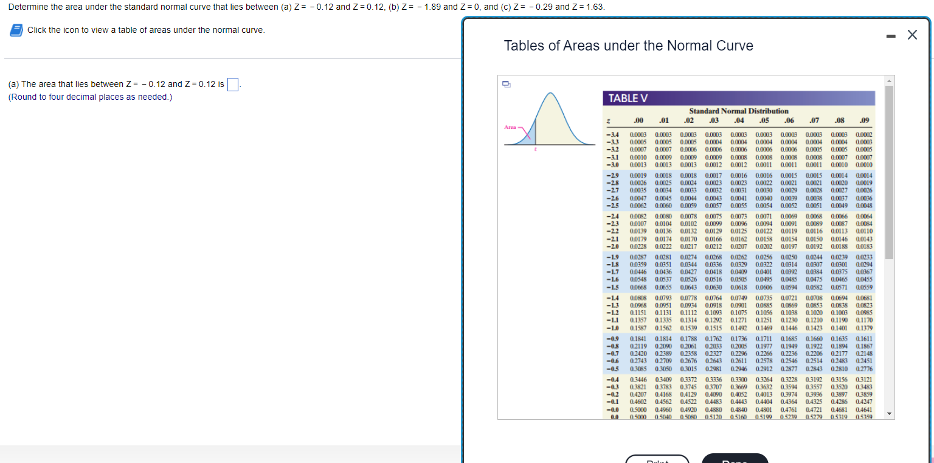Minimize the Tables of Areas window

click(x=890, y=35)
